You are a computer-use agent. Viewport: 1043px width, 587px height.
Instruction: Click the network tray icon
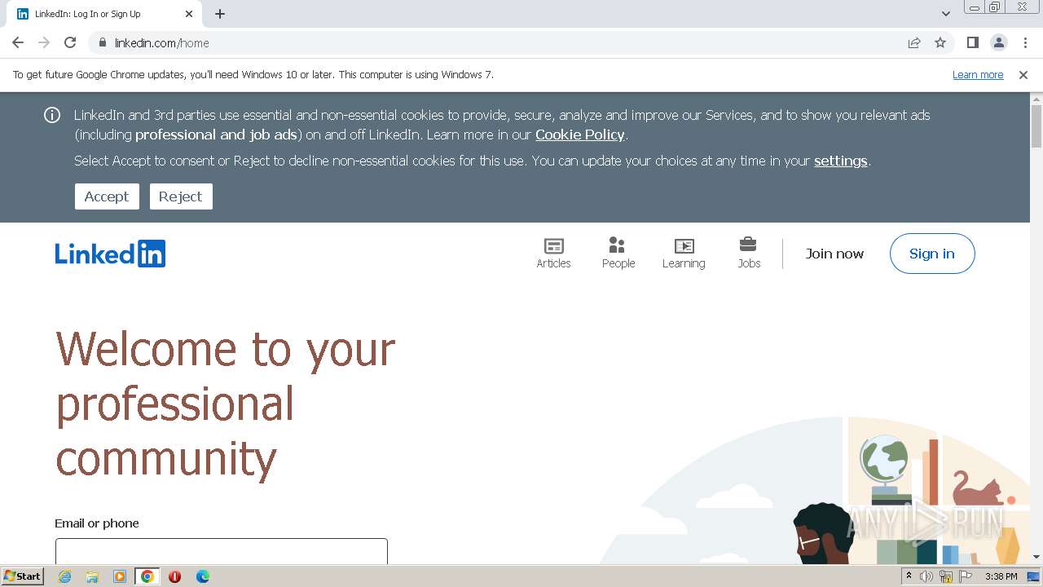click(x=946, y=576)
